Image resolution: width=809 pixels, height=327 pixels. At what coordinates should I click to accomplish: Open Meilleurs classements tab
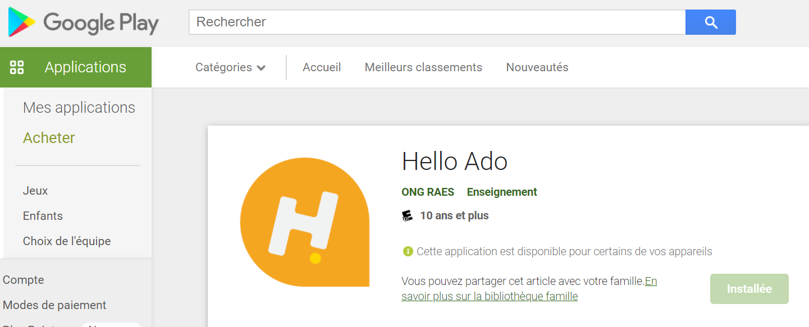pos(423,67)
